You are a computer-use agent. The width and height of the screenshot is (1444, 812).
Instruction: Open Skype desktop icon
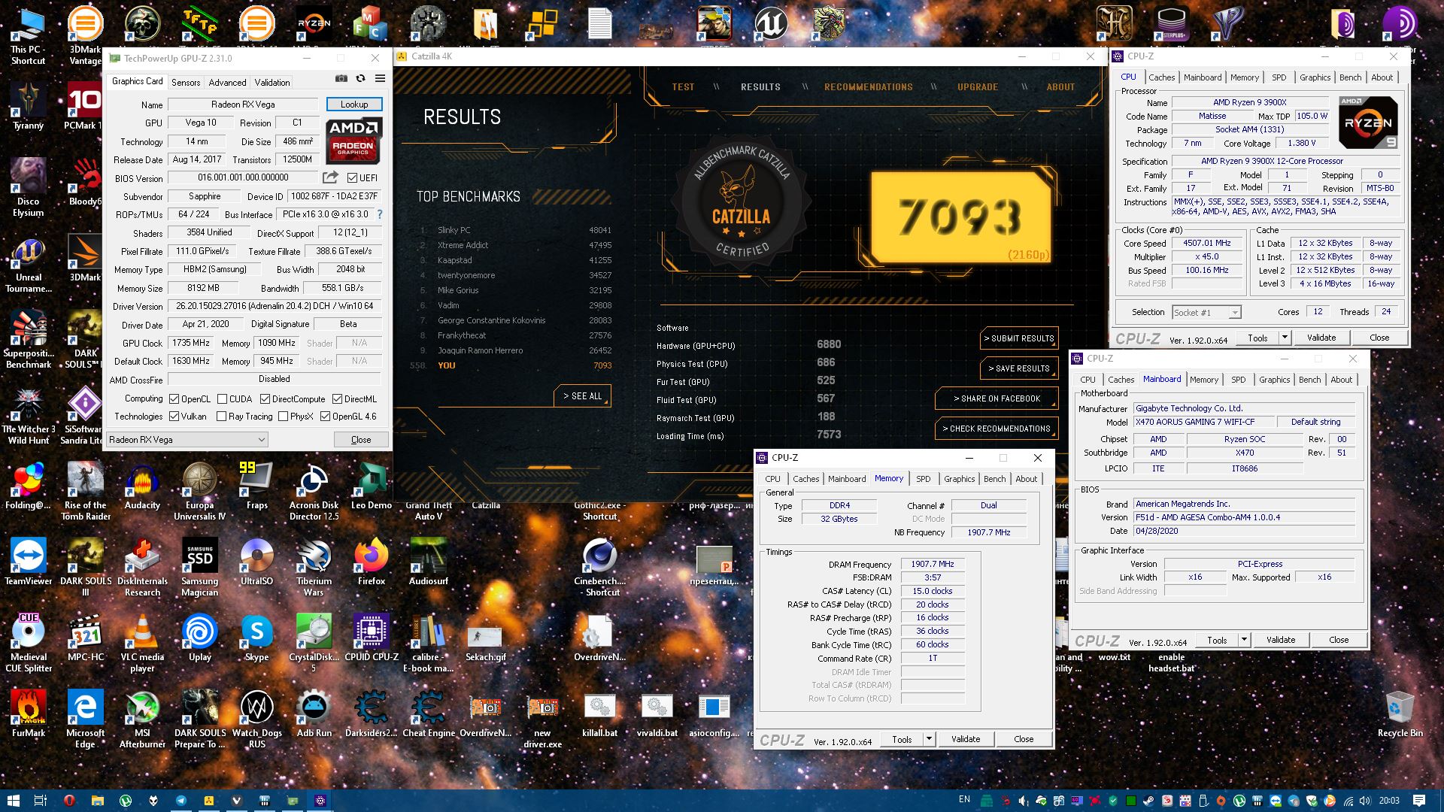coord(256,639)
